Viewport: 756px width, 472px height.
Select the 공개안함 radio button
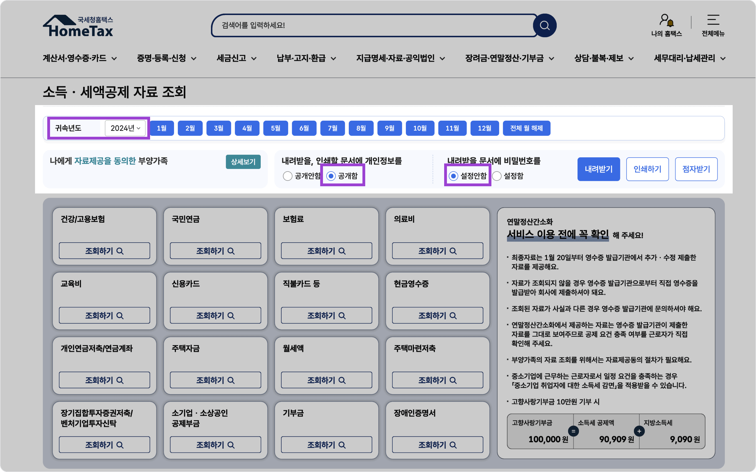287,176
